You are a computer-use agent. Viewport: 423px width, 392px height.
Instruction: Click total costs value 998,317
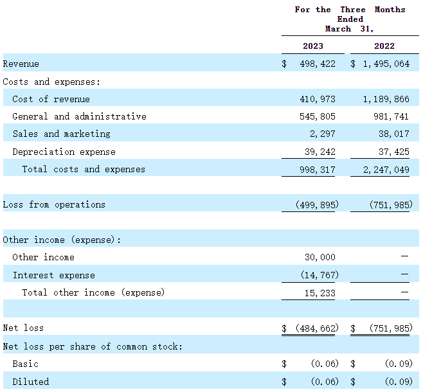318,170
